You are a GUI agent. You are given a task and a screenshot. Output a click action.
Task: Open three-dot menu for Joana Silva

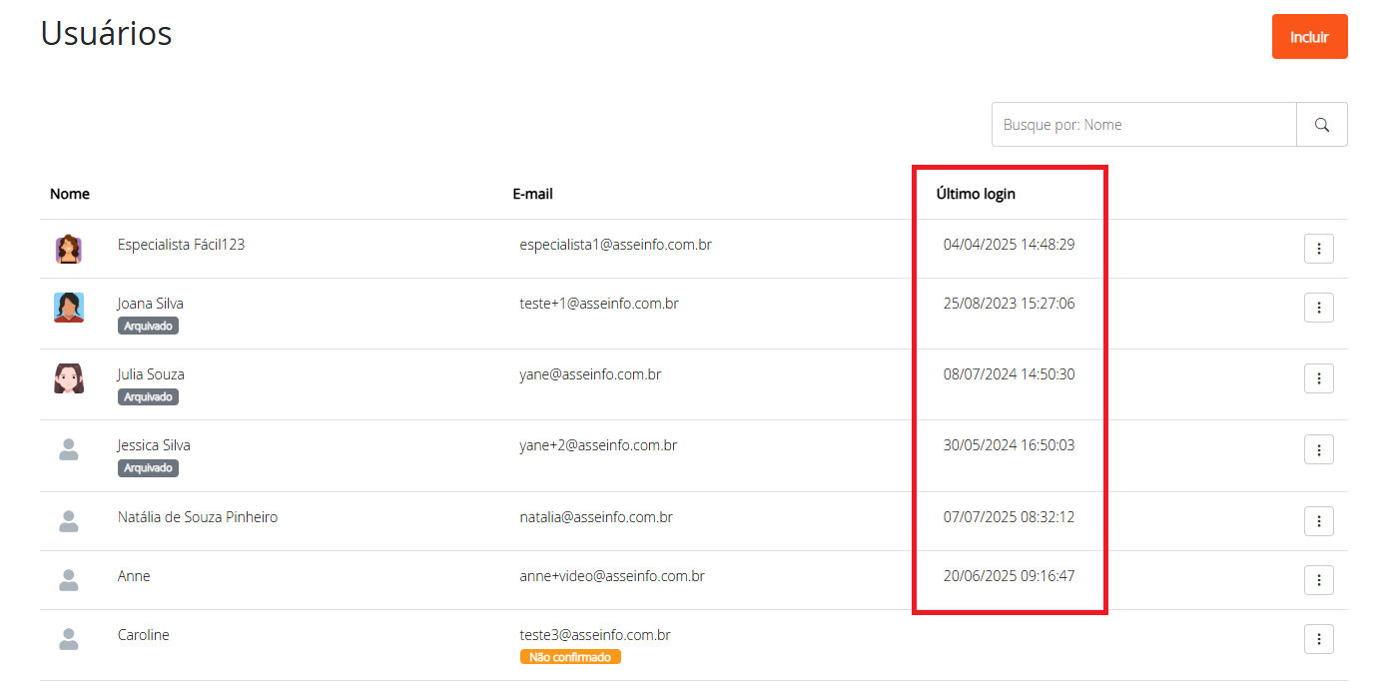pyautogui.click(x=1318, y=308)
